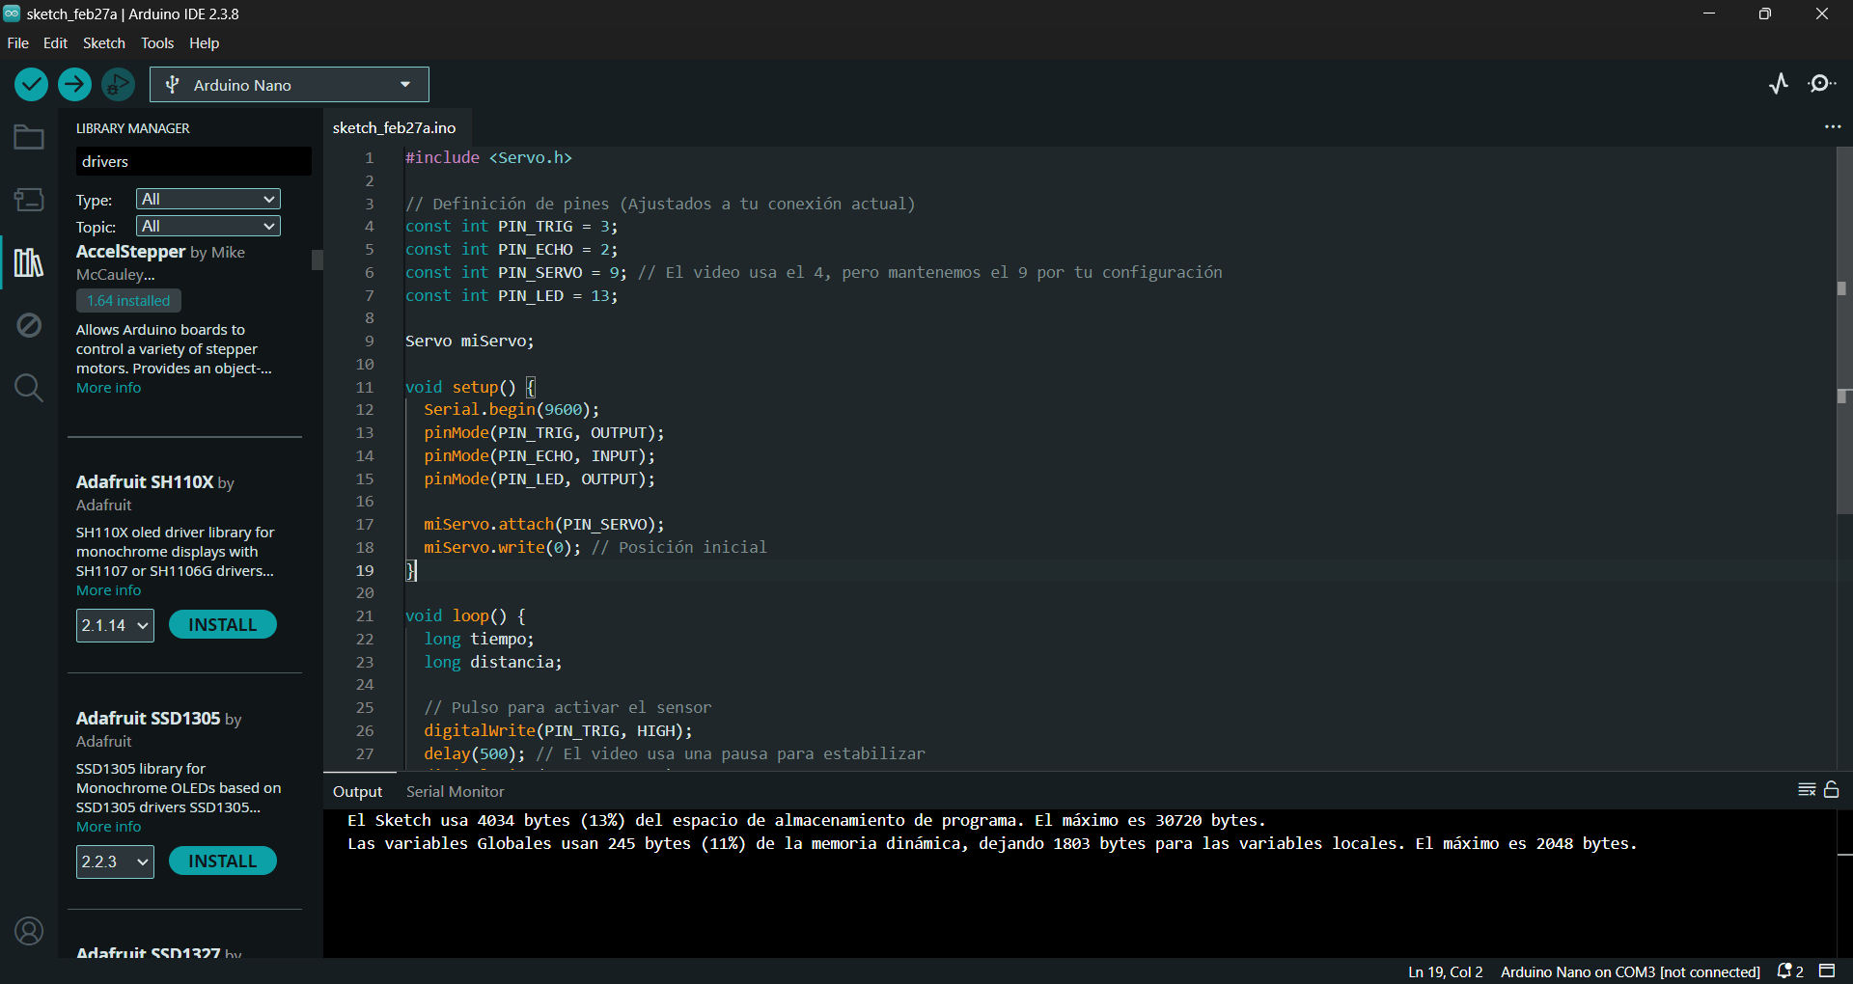Open the Serial Monitor toolbar icon
The image size is (1853, 984).
pos(1822,84)
